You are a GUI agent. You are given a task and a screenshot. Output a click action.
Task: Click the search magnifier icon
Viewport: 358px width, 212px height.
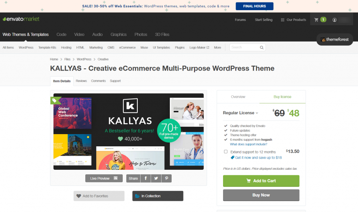coord(262,47)
